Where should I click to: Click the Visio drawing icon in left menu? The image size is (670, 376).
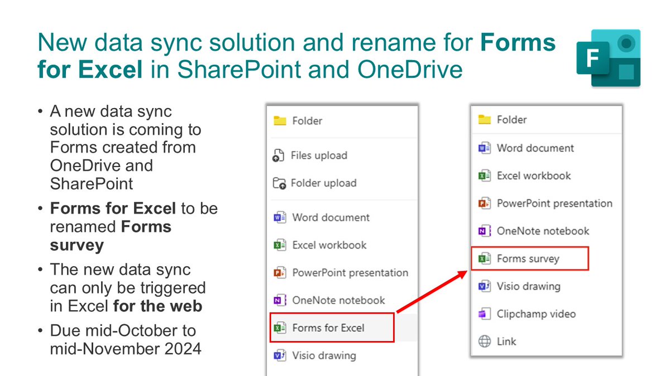tap(280, 356)
